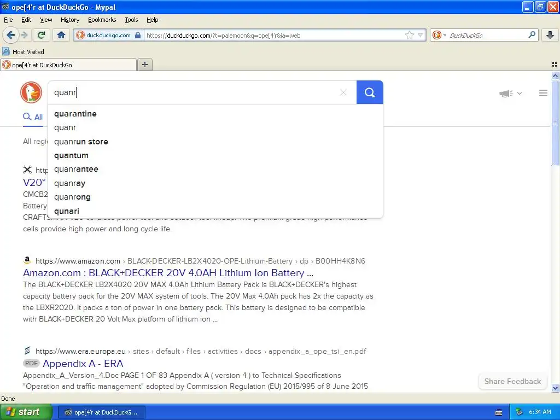This screenshot has width=560, height=420.
Task: Show all tabs grid icon
Action: (555, 65)
